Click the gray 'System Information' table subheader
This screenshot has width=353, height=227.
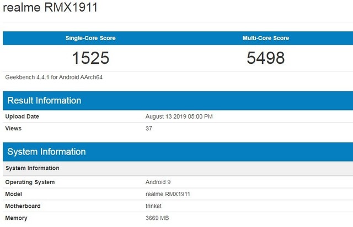point(33,168)
